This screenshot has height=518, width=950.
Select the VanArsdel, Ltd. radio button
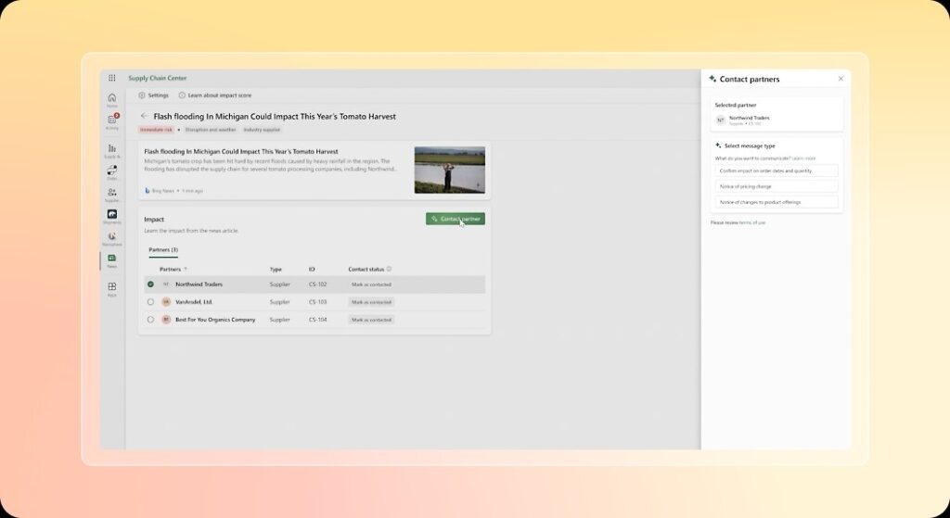(x=150, y=301)
